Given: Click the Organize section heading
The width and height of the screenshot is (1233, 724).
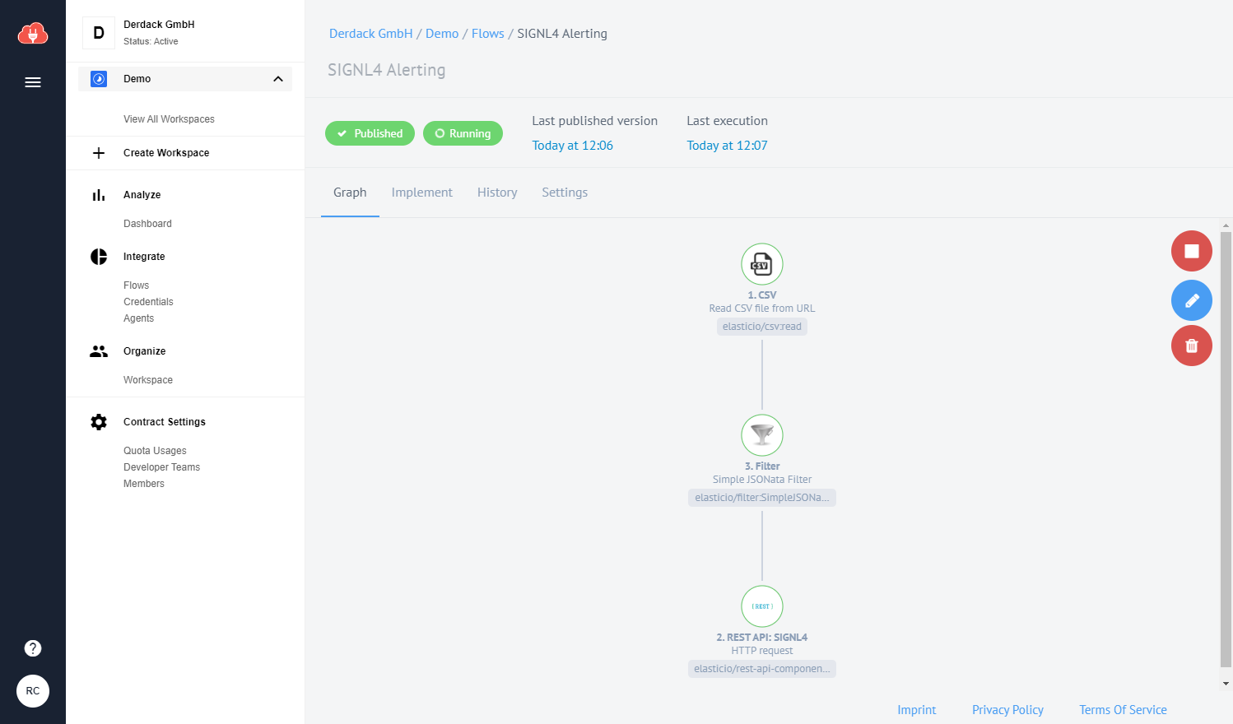Looking at the screenshot, I should click(x=145, y=351).
